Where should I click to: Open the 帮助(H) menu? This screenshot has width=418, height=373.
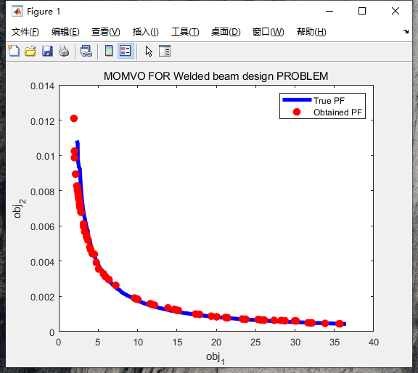click(x=311, y=32)
